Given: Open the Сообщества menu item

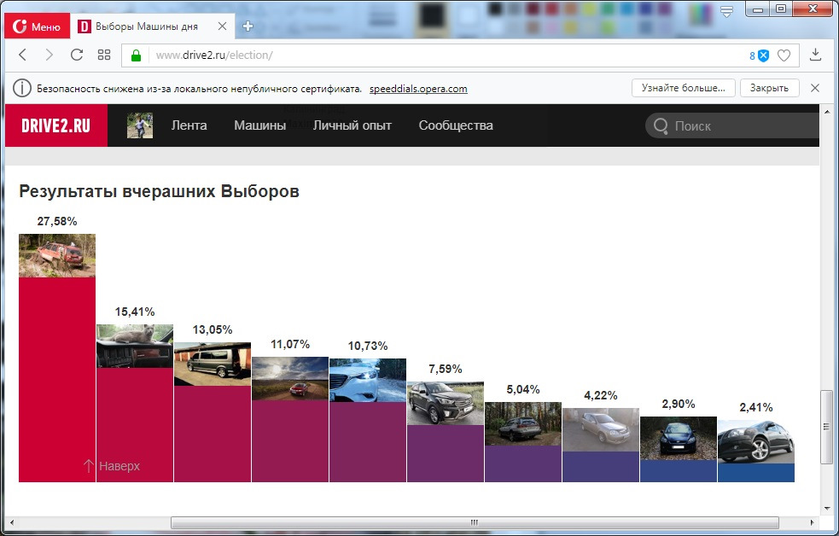Looking at the screenshot, I should [x=456, y=125].
